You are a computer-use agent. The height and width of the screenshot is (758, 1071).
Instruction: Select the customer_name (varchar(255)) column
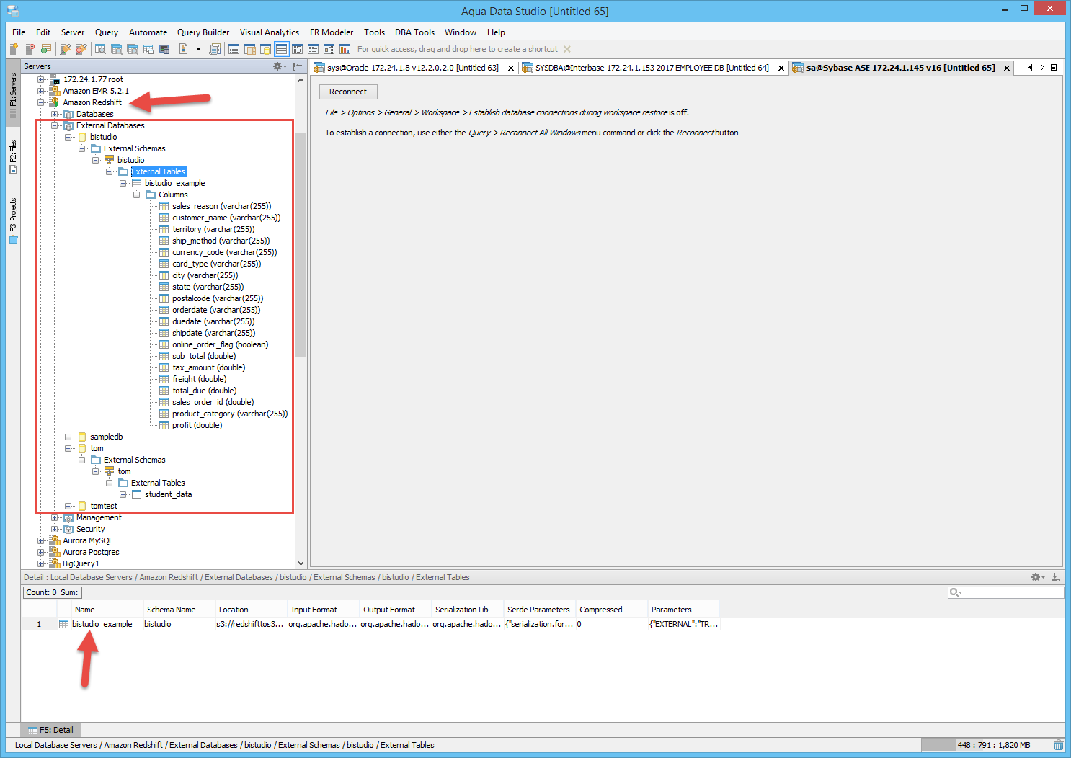coord(226,218)
